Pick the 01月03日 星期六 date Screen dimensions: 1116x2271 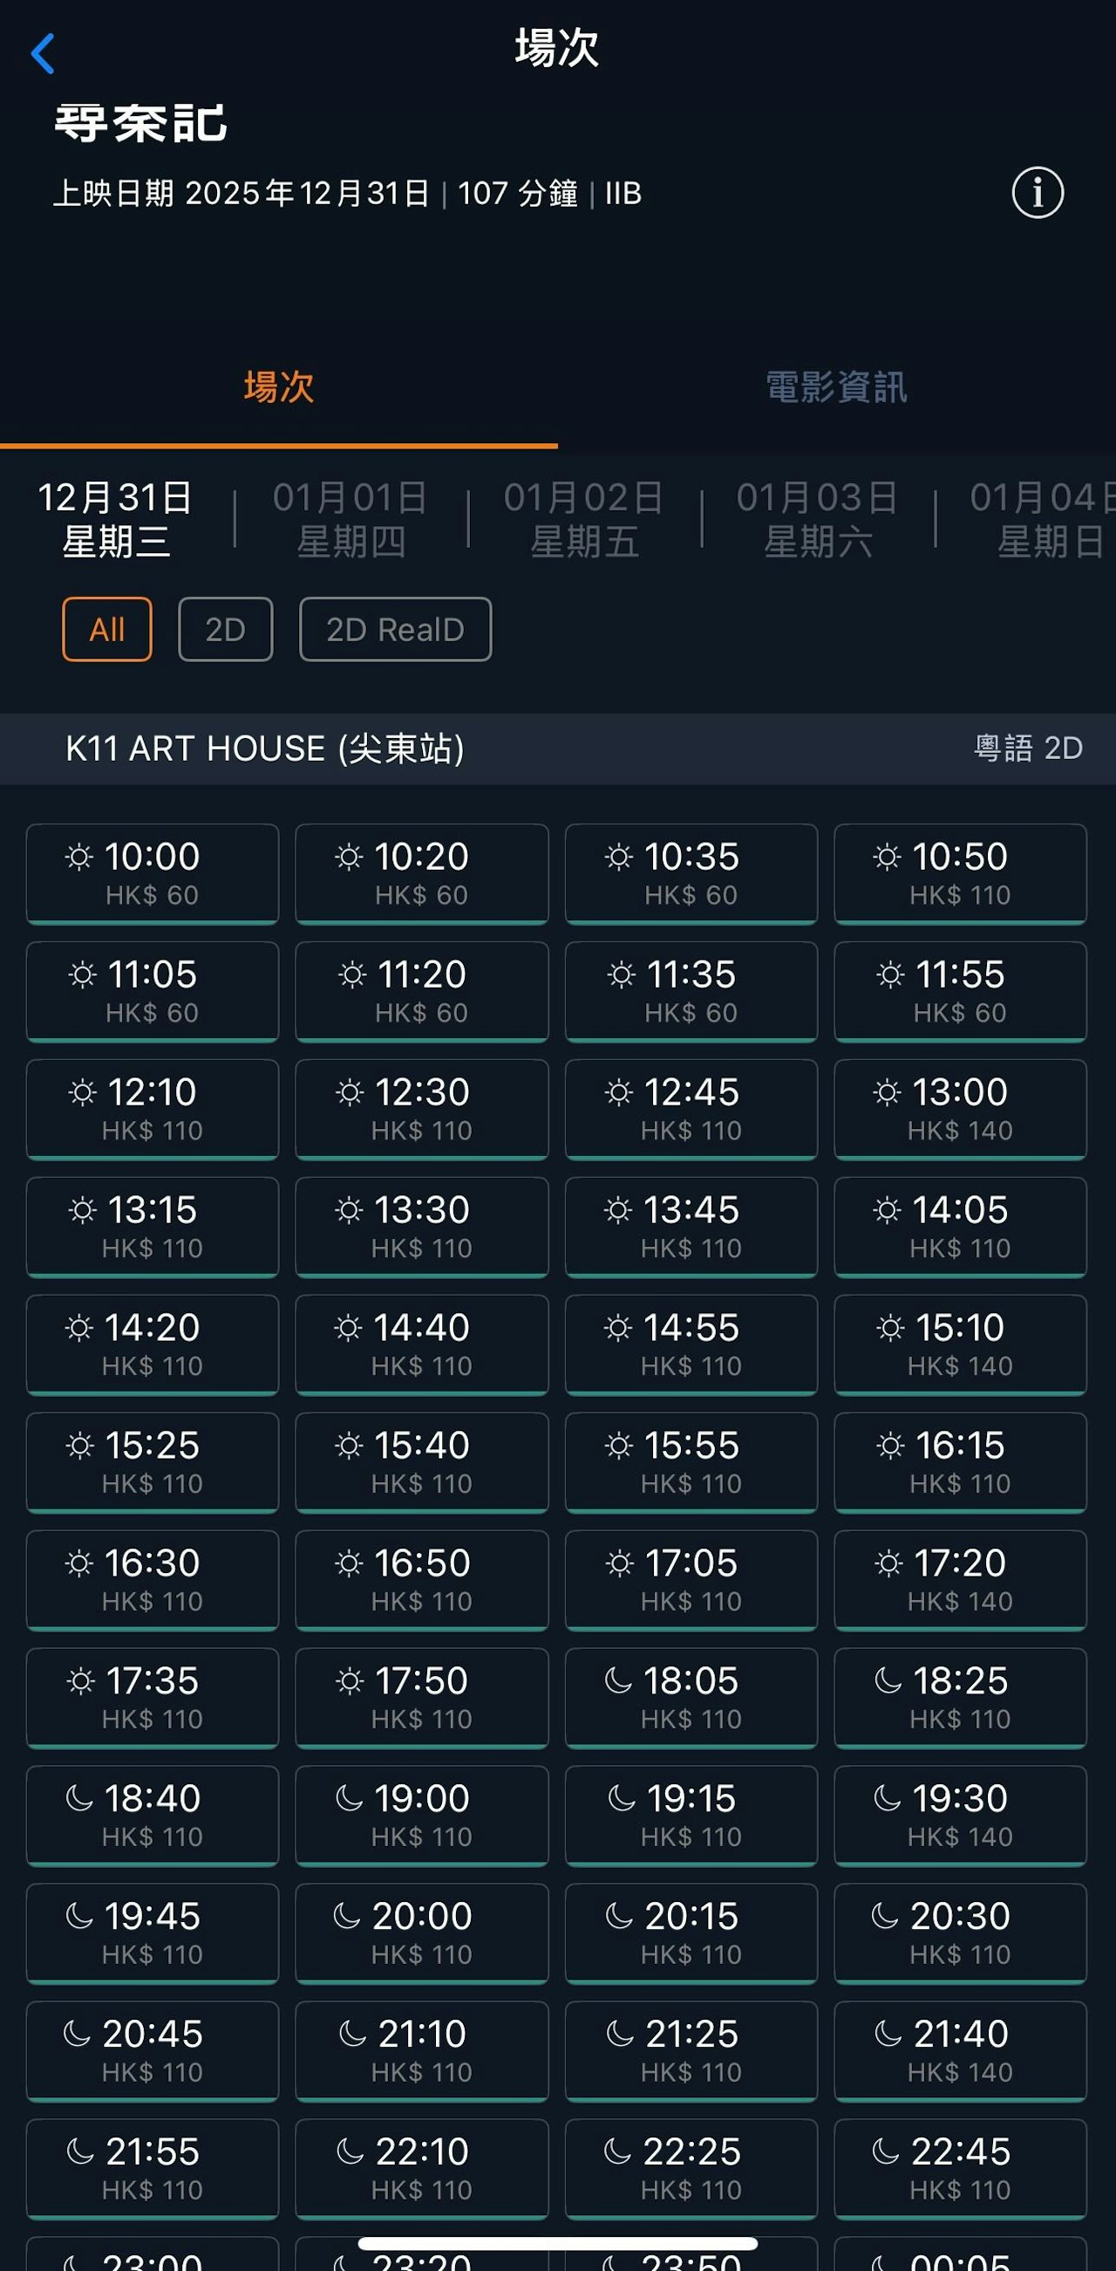click(x=818, y=519)
